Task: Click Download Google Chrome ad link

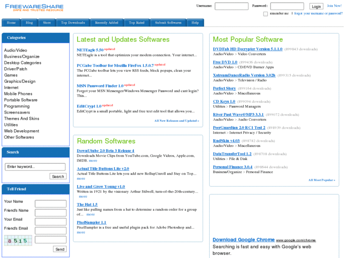Action: (244, 240)
